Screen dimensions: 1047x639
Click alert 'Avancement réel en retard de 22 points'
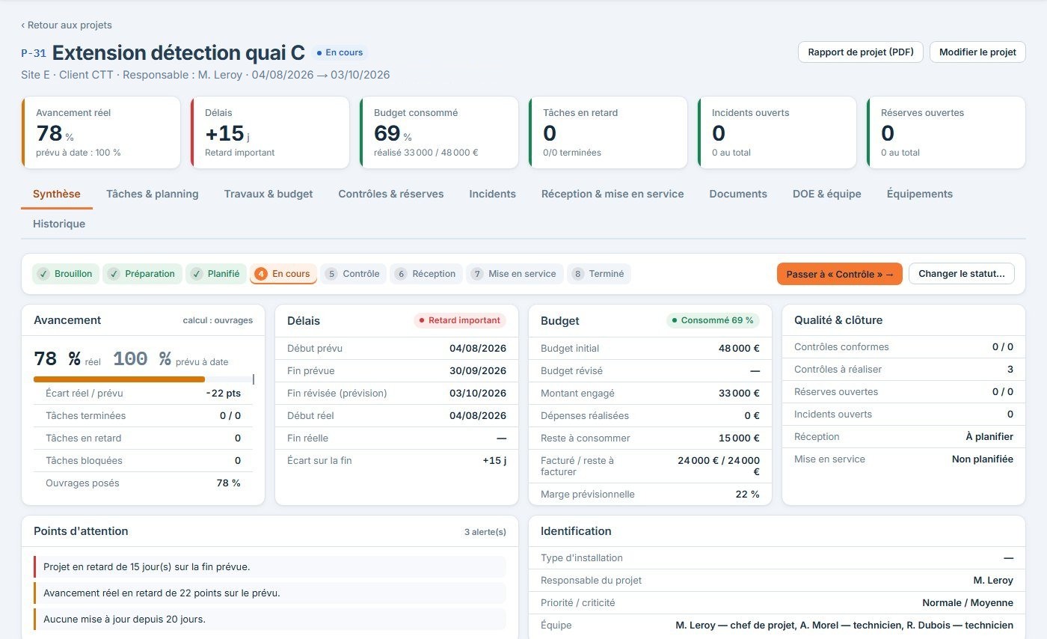pyautogui.click(x=270, y=593)
